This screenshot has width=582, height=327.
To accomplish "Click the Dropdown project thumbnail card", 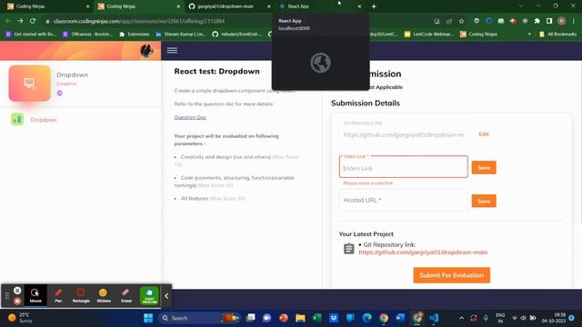I will click(x=30, y=84).
